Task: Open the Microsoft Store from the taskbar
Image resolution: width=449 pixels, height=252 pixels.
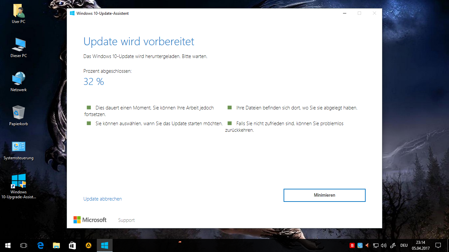Action: (x=73, y=245)
